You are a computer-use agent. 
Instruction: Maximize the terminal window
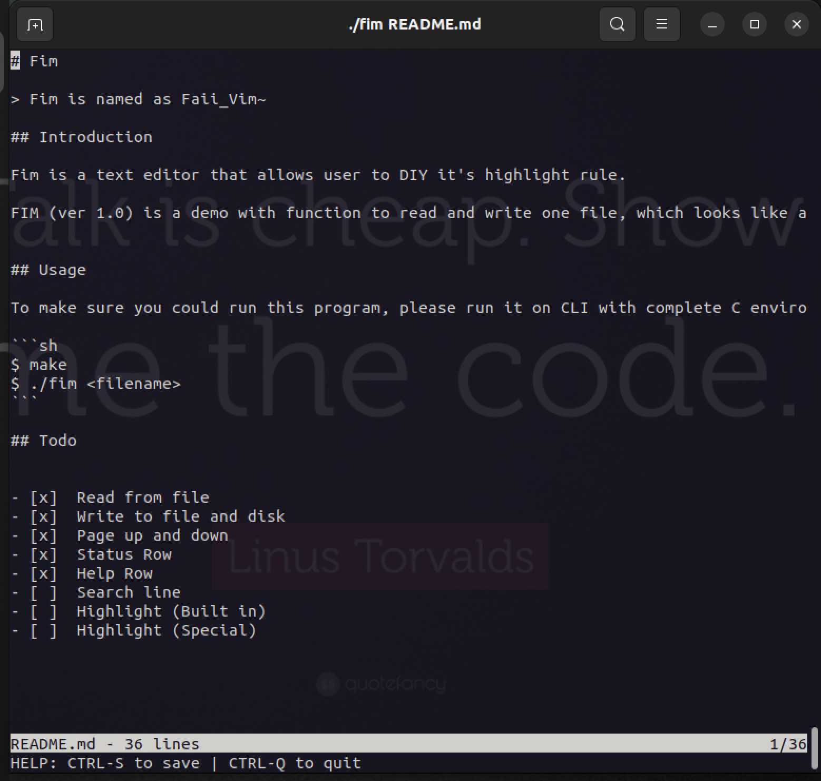754,24
